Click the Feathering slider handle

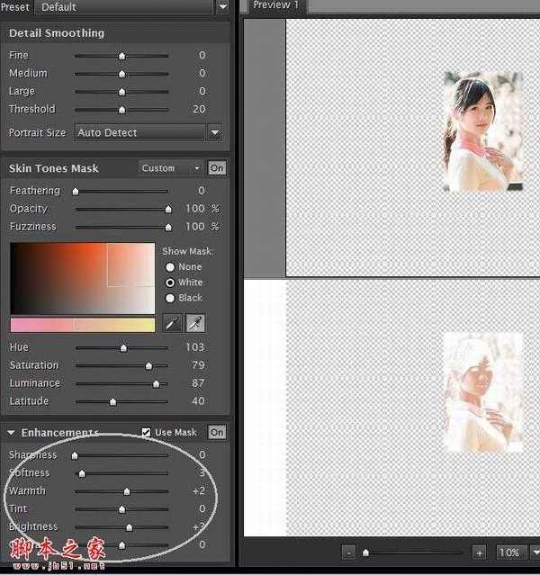[x=76, y=191]
